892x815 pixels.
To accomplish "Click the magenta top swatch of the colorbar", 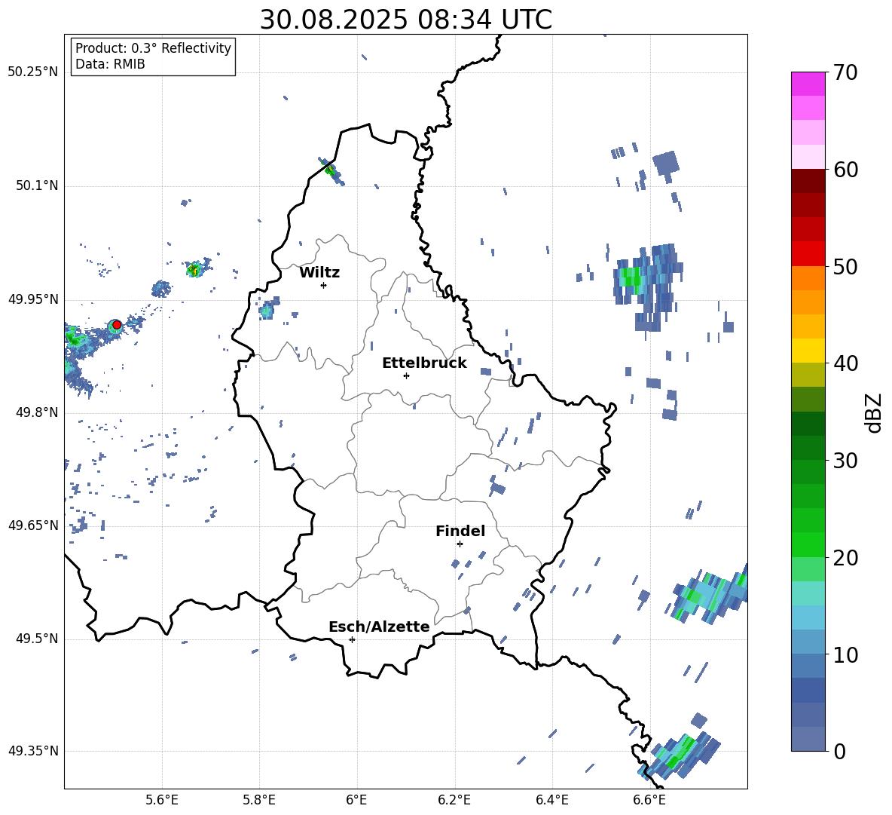I will coord(808,84).
